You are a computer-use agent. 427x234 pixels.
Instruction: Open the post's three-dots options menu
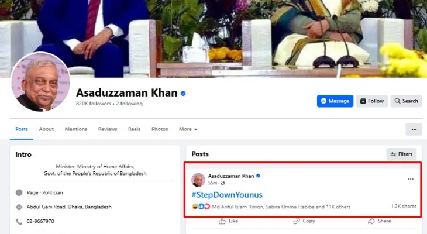pyautogui.click(x=411, y=179)
